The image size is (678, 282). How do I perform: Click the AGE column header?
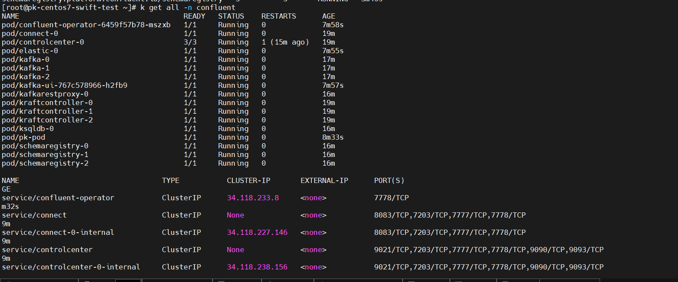329,16
